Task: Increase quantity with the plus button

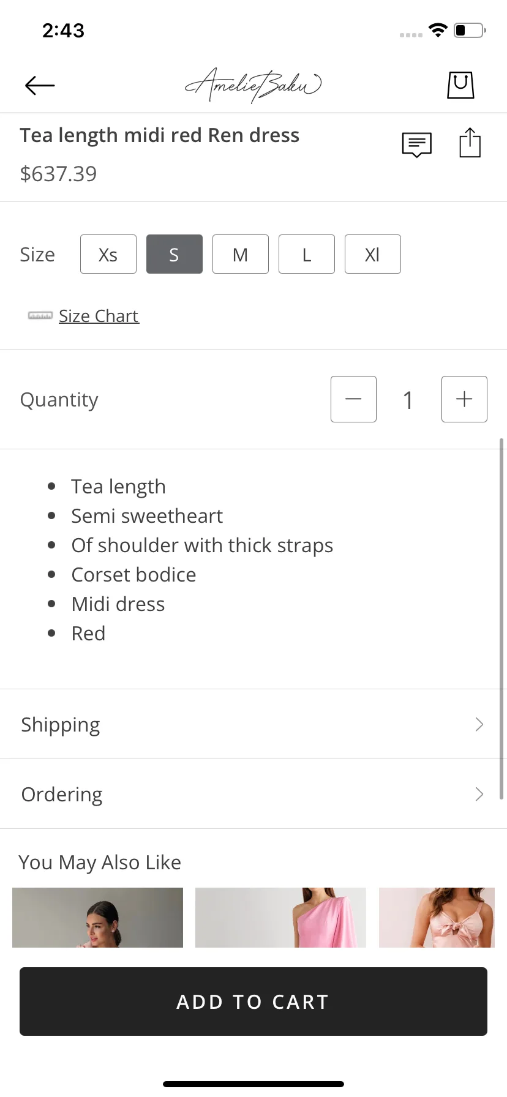Action: click(464, 399)
